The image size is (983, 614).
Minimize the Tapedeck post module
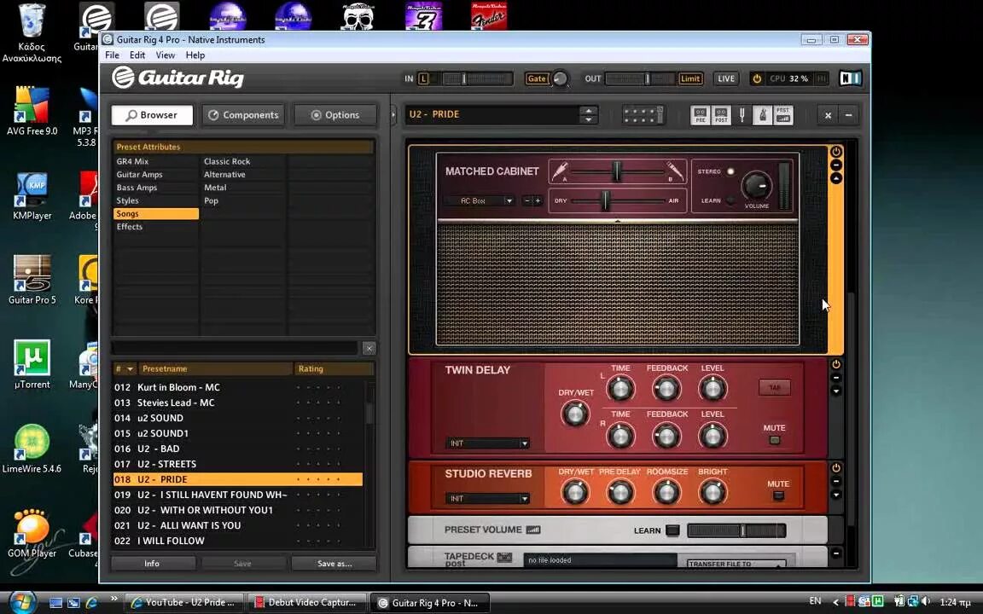[x=835, y=553]
